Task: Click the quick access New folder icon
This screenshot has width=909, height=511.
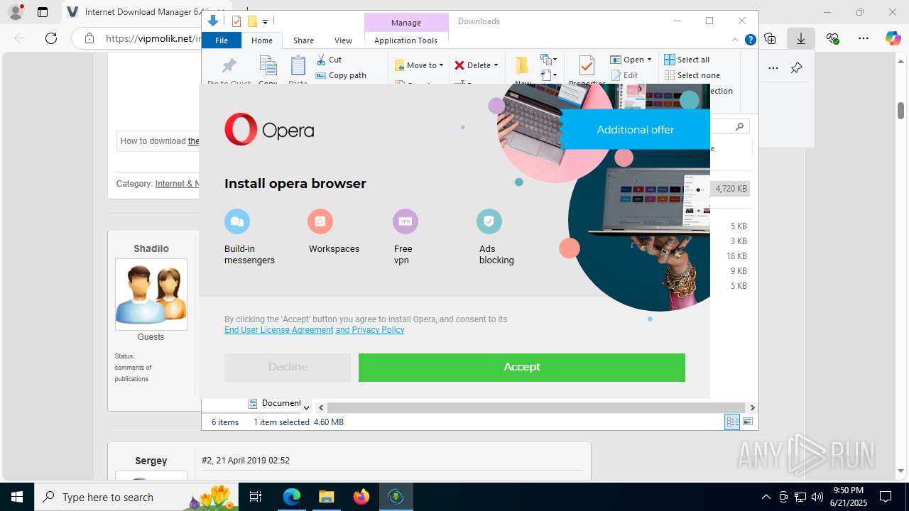Action: pyautogui.click(x=251, y=21)
